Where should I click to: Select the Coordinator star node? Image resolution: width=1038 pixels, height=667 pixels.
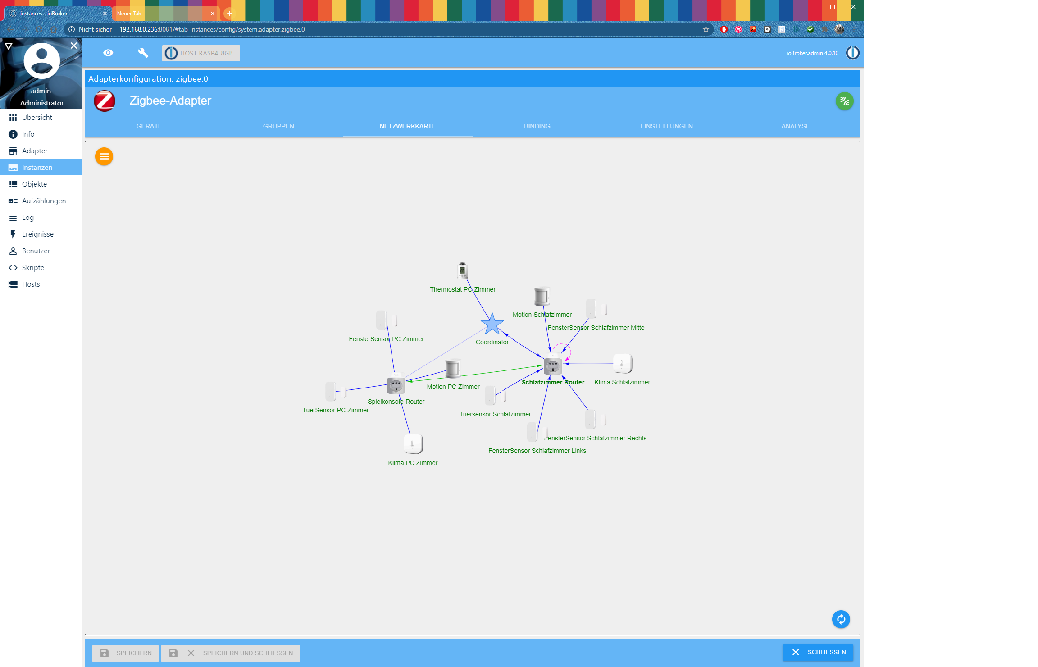coord(492,324)
